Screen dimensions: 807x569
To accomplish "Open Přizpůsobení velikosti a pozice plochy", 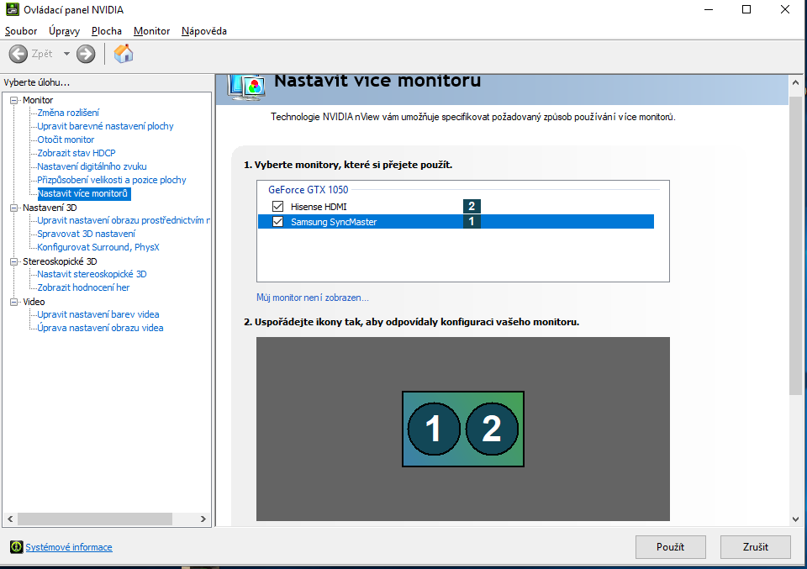I will coord(112,180).
